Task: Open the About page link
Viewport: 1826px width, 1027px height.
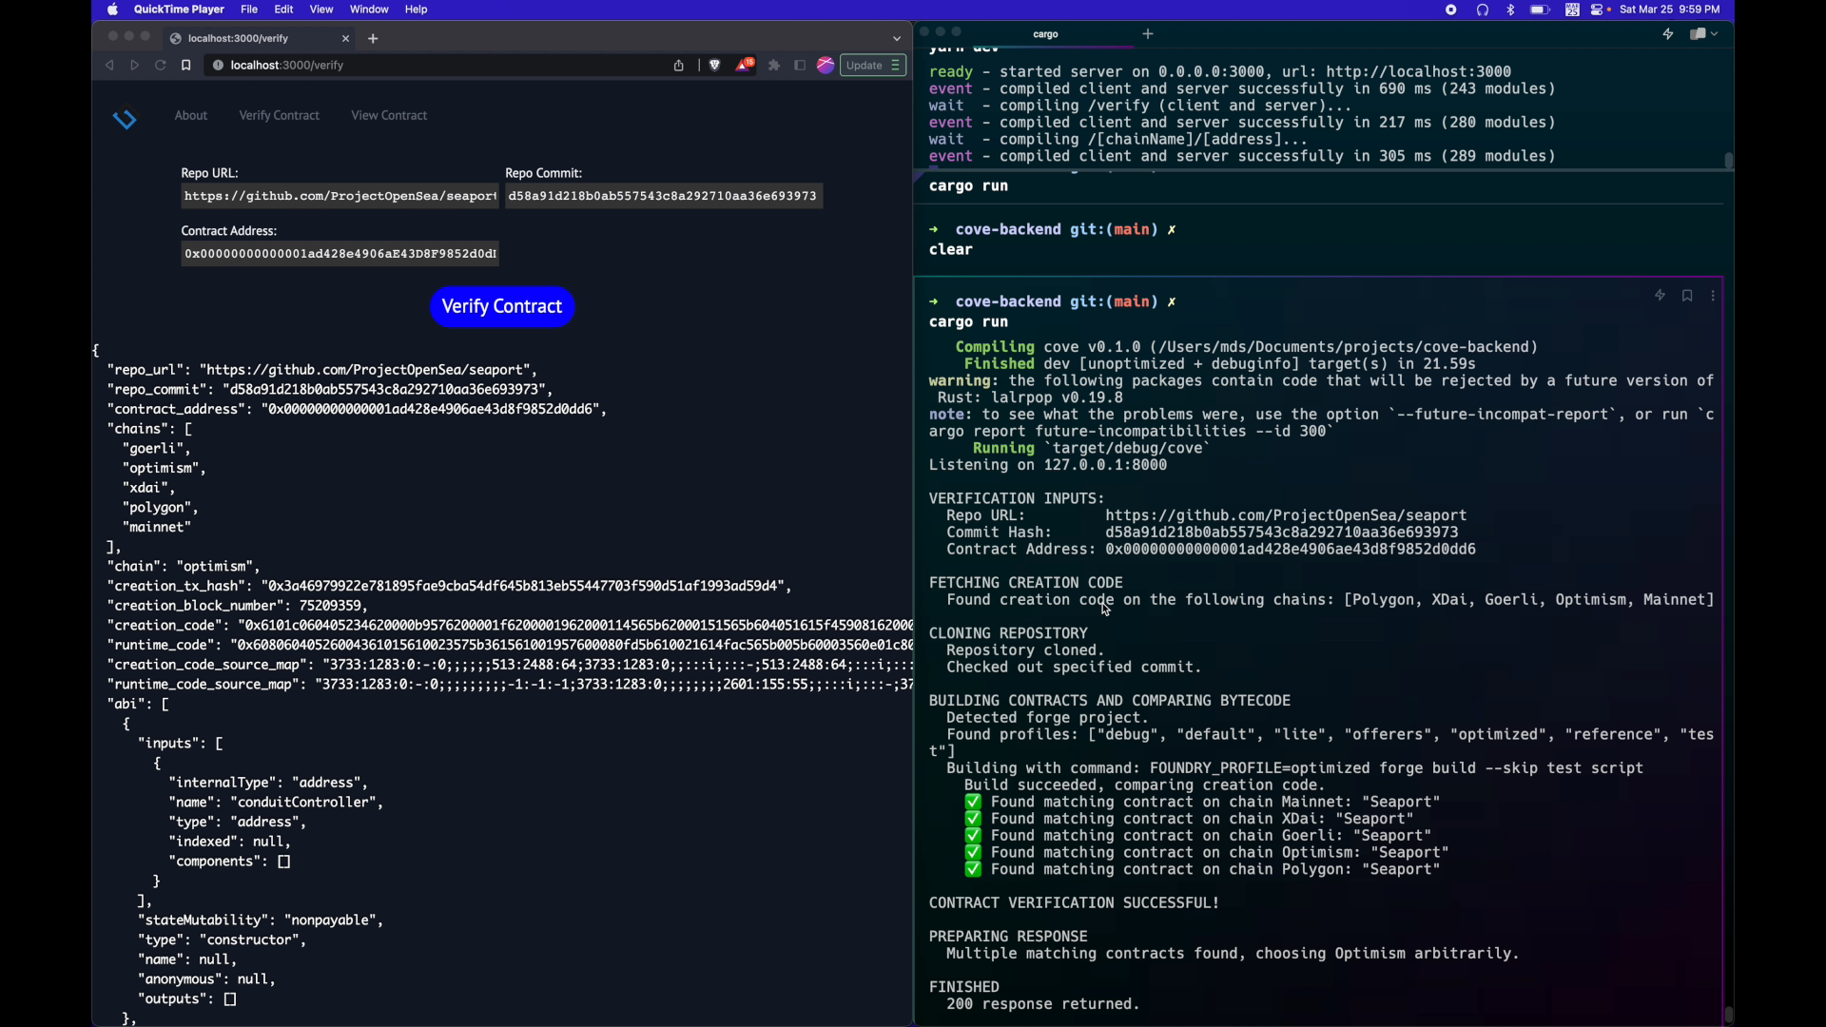Action: (x=191, y=115)
